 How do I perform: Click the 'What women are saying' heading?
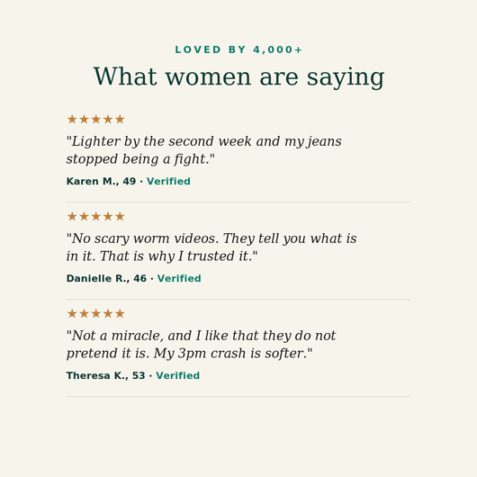click(x=238, y=77)
